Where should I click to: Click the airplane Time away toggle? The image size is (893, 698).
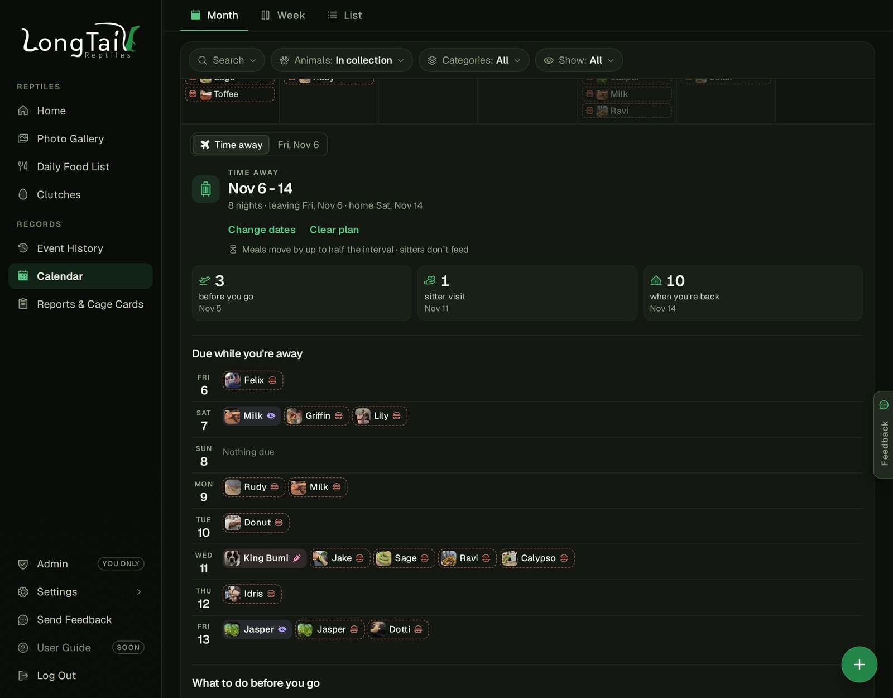pos(231,145)
